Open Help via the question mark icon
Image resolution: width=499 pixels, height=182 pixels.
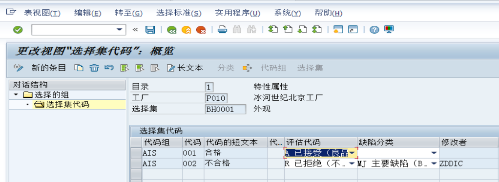374,30
